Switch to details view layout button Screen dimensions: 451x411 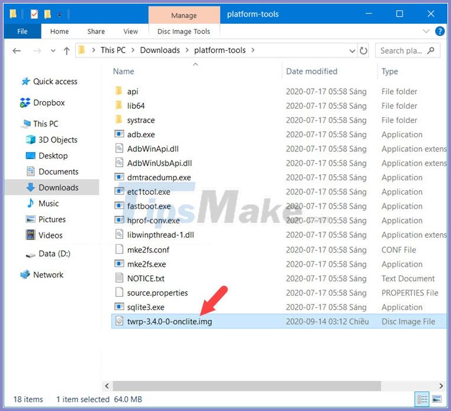coord(422,399)
